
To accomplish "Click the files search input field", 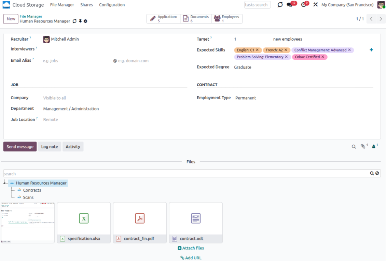I will click(184, 174).
